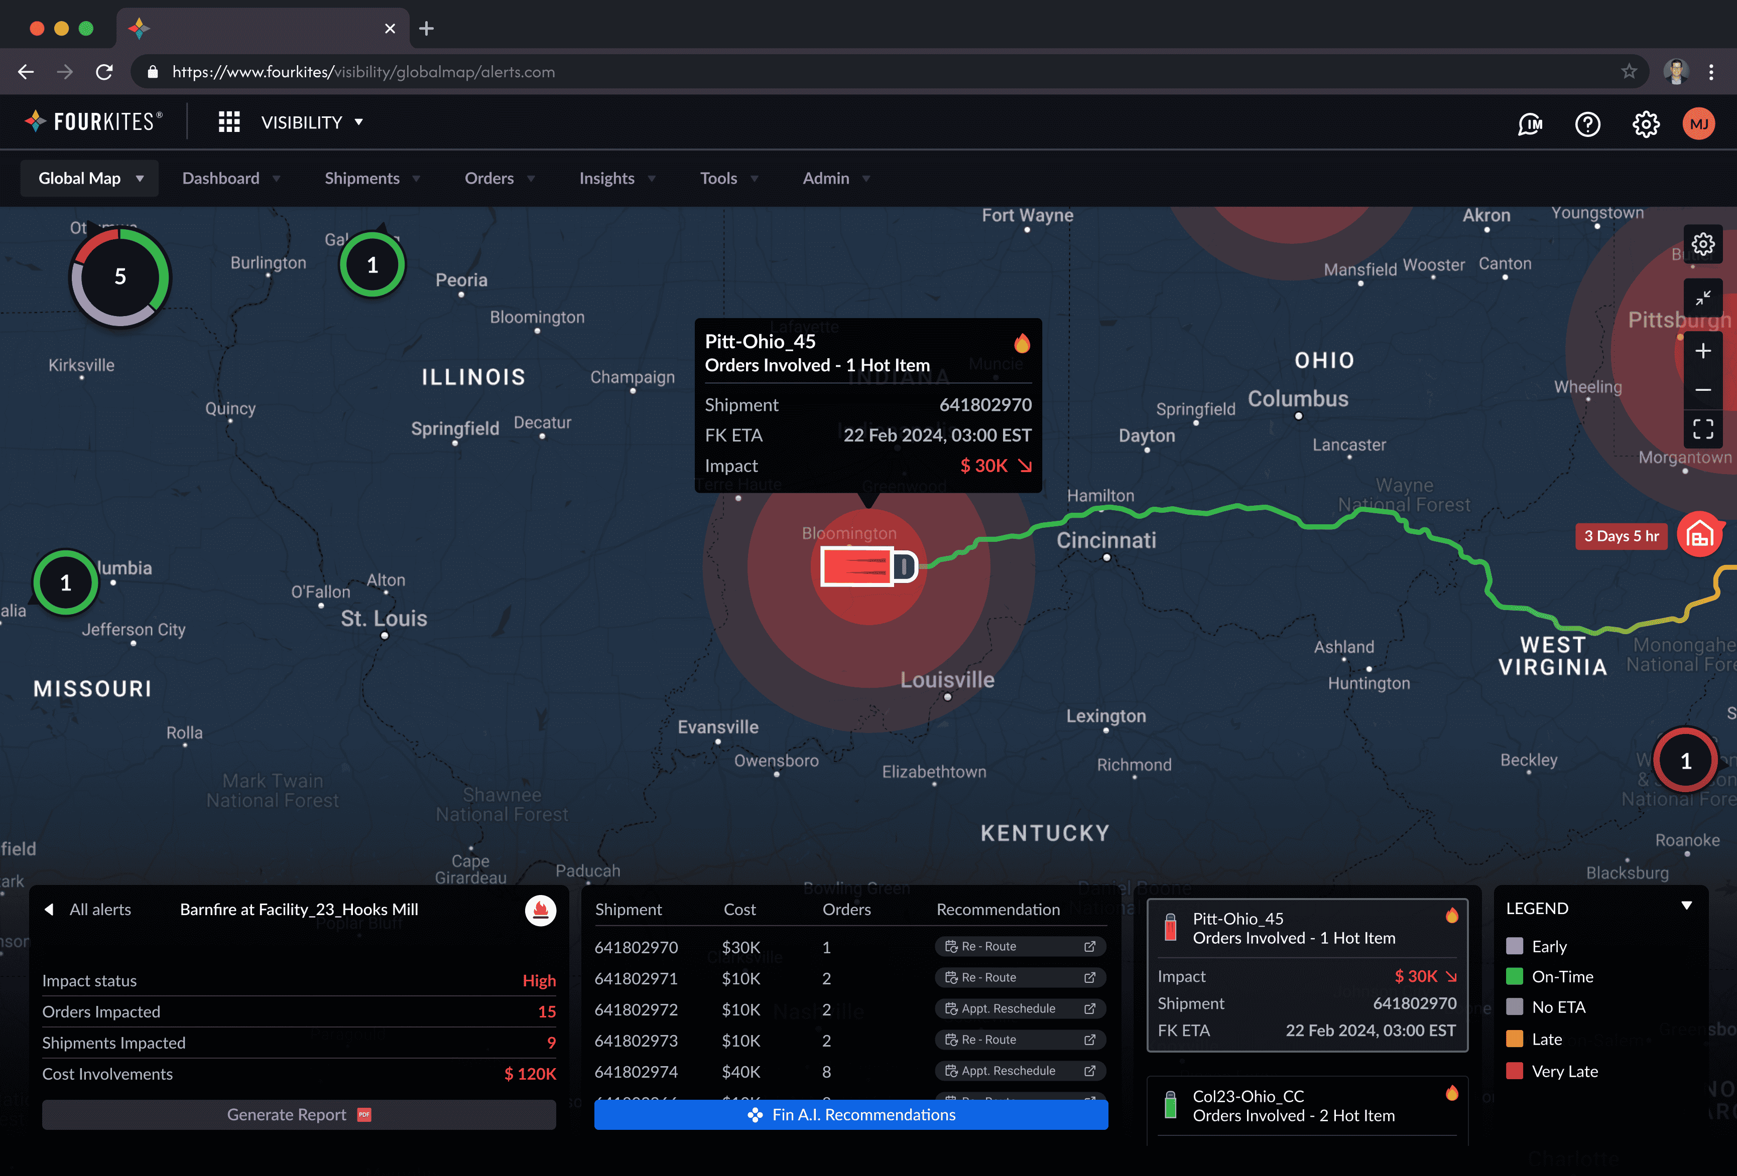
Task: Click Re-Route for shipment 641802973
Action: (1020, 1040)
